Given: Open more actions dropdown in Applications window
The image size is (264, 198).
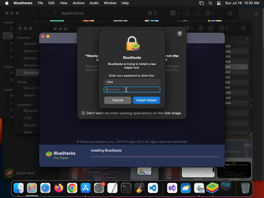Looking at the screenshot, I should coord(210,13).
